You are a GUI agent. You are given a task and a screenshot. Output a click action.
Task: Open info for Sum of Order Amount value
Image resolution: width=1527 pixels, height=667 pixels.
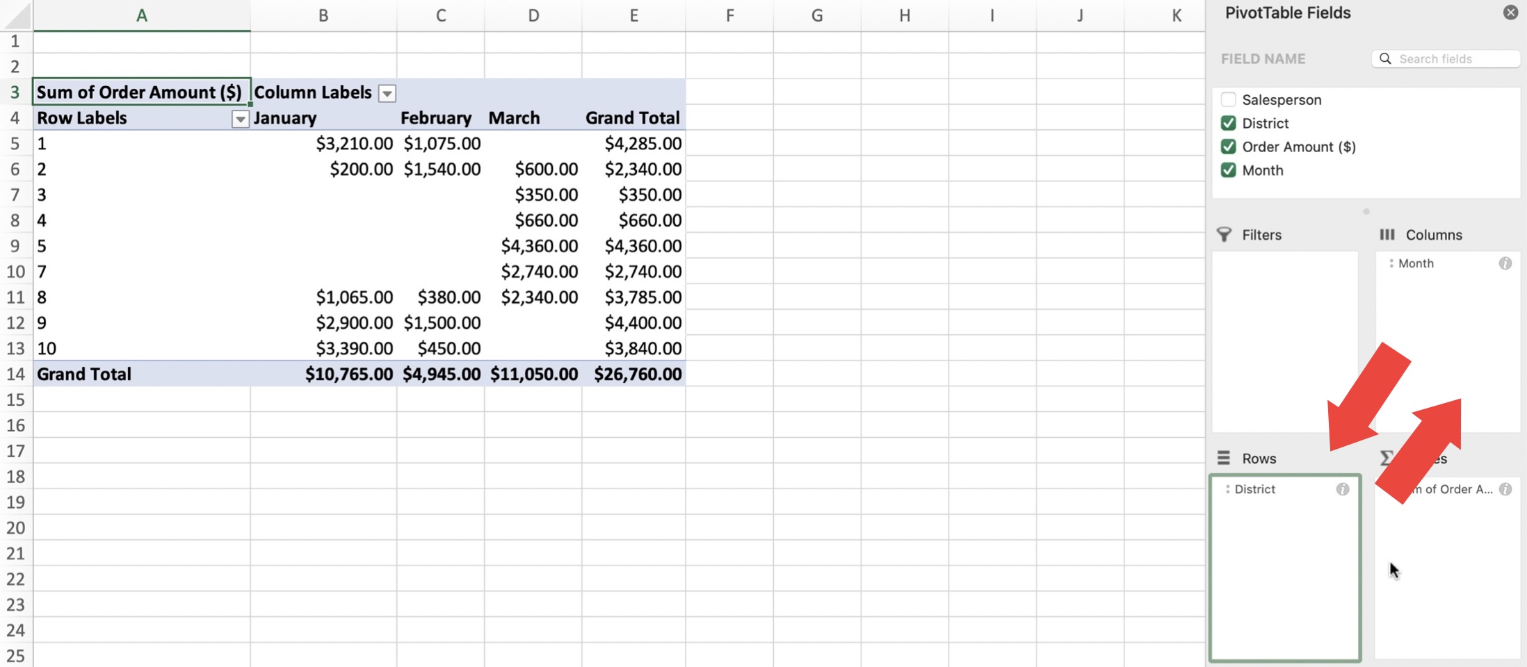click(1505, 489)
